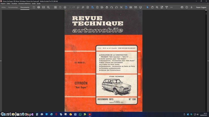This screenshot has height=117, width=209.
Task: Click the Início tab link
Action: 3,7
